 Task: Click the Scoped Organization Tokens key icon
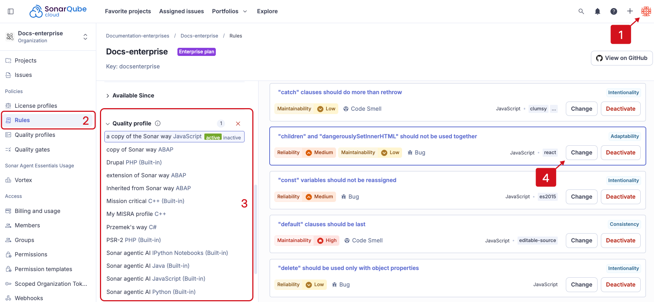pyautogui.click(x=8, y=284)
